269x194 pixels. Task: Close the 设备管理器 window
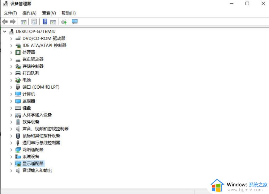tap(263, 4)
